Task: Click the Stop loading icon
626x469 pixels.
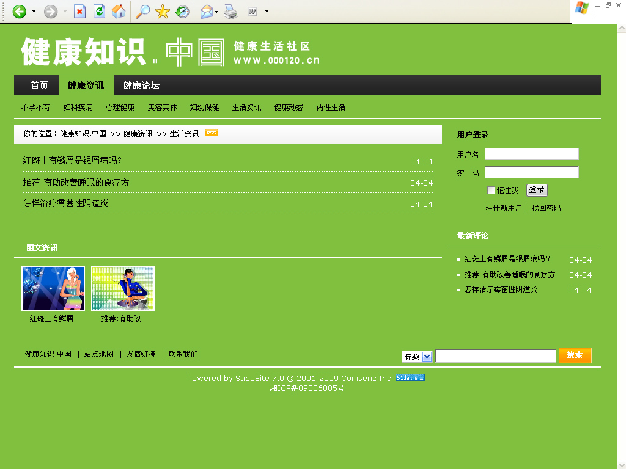Action: [x=80, y=12]
